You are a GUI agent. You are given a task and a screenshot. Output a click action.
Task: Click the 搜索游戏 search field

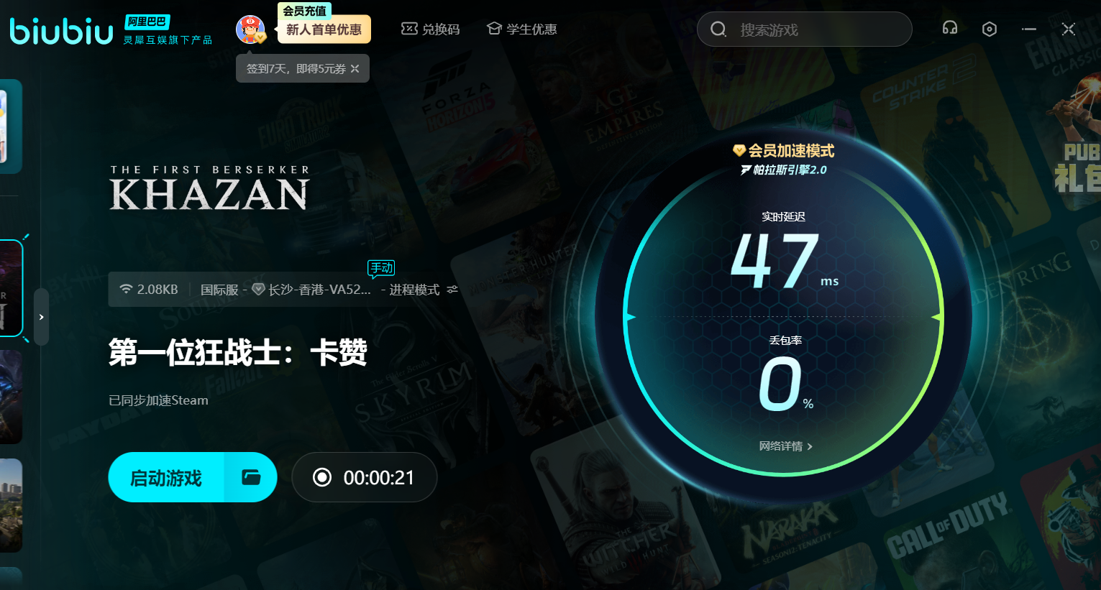tap(813, 30)
